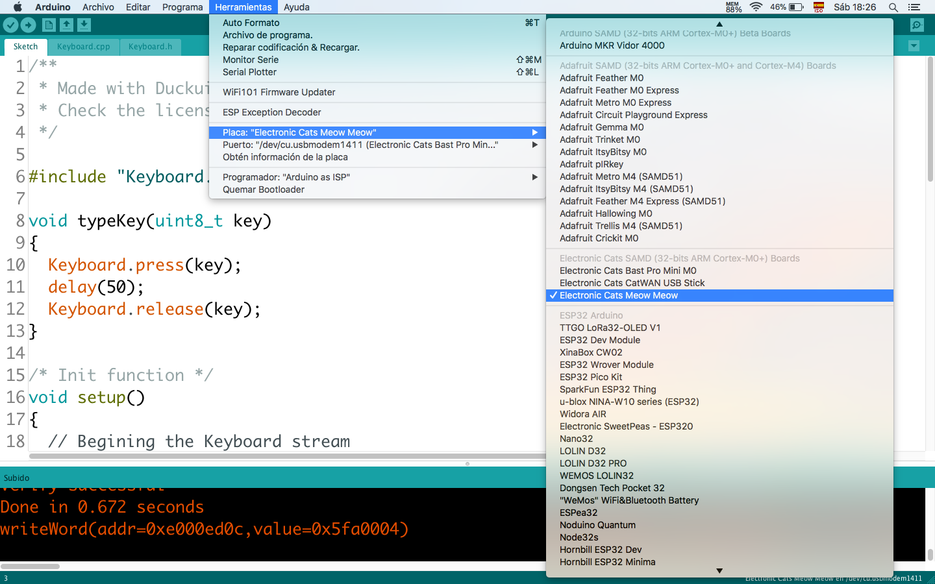Click the menu bar clock Sáb 18:26

click(x=854, y=7)
